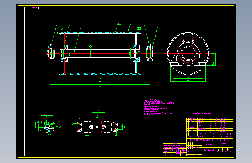Click the green boxed tolerance frame above the drum
The height and width of the screenshot is (163, 252).
click(x=139, y=28)
